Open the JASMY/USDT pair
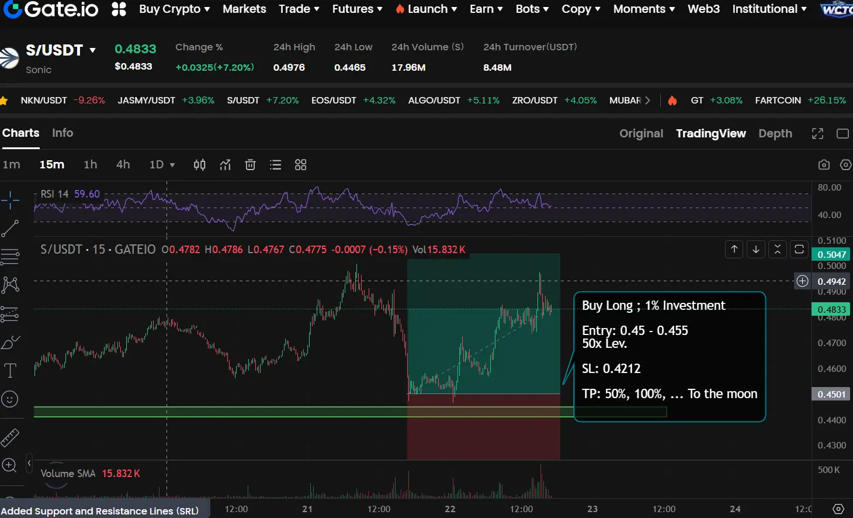 [166, 101]
